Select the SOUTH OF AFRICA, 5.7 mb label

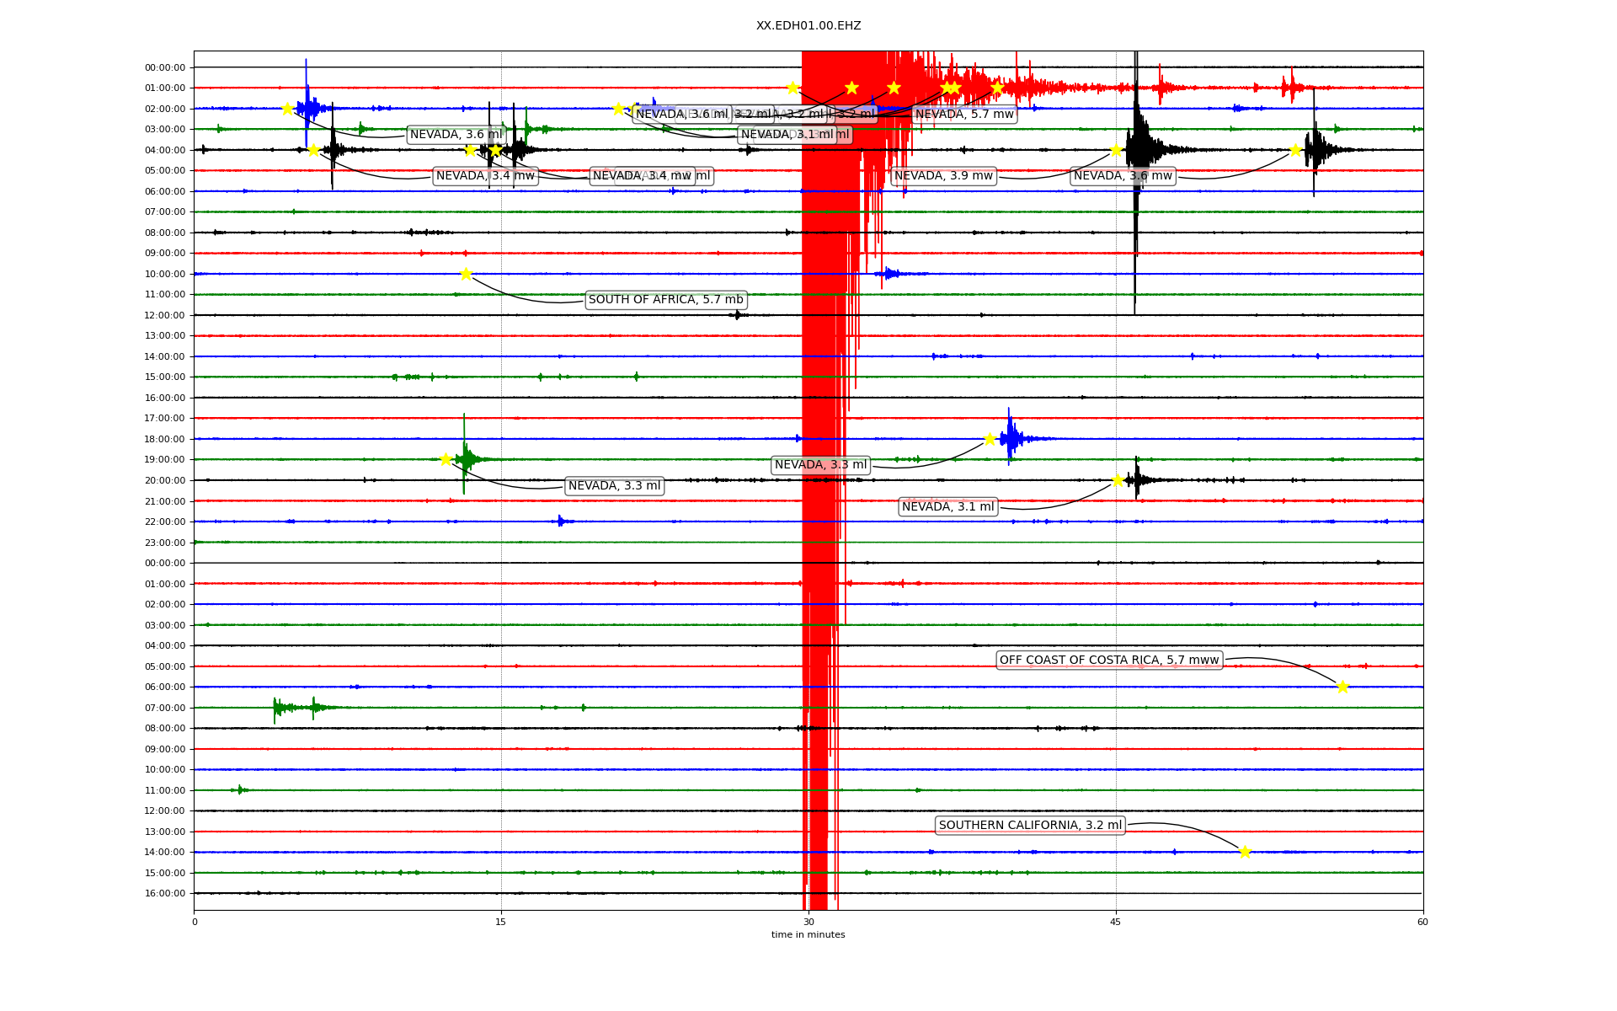[x=665, y=300]
